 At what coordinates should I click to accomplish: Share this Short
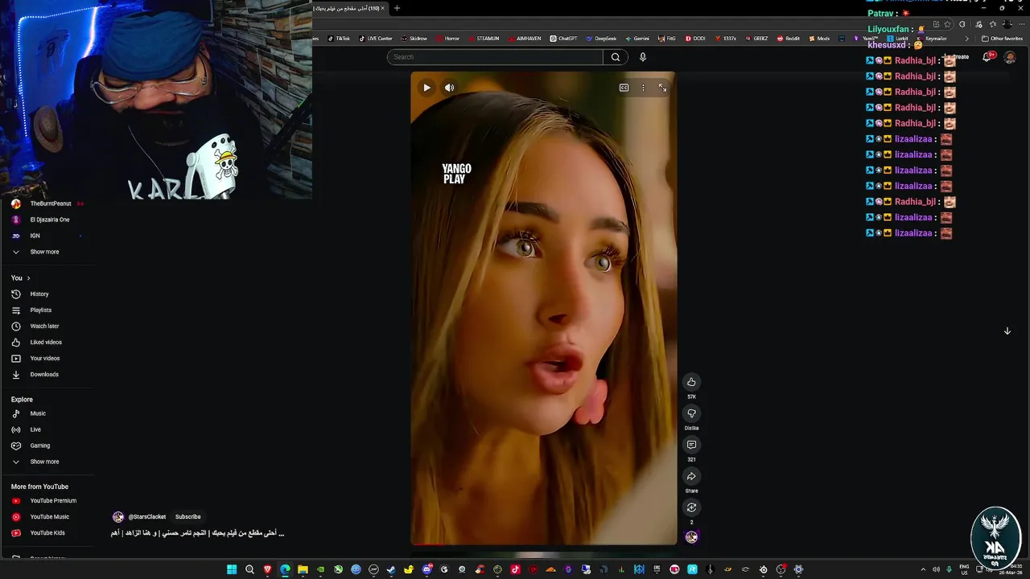pyautogui.click(x=691, y=476)
